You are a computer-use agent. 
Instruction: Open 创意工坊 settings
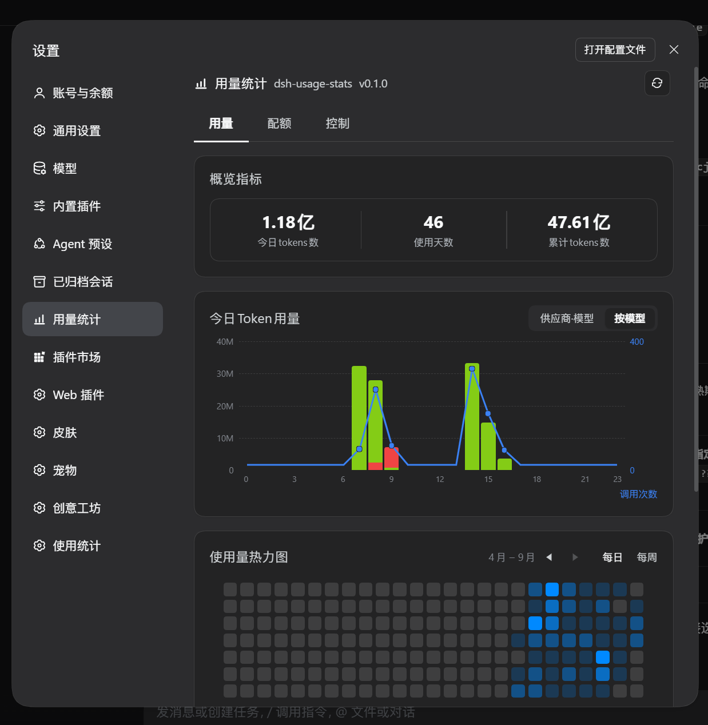[93, 508]
